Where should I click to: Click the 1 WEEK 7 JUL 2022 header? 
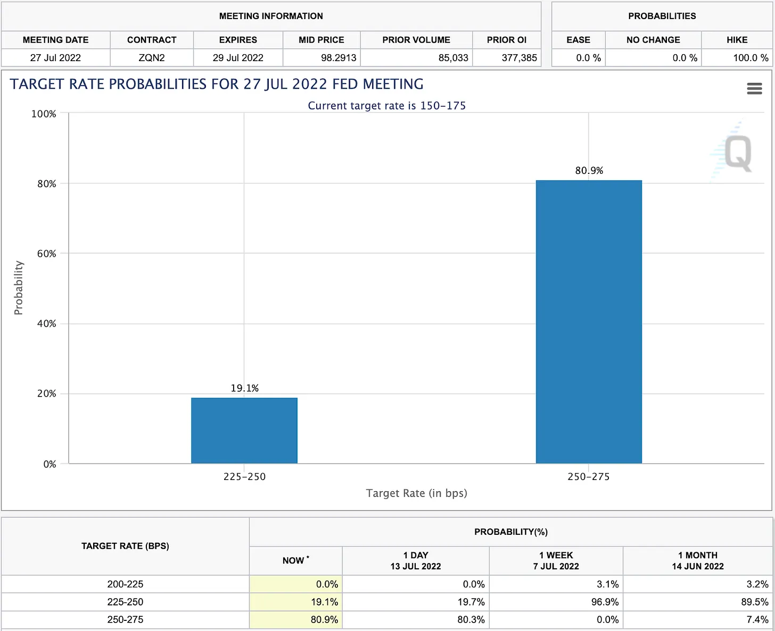[556, 560]
